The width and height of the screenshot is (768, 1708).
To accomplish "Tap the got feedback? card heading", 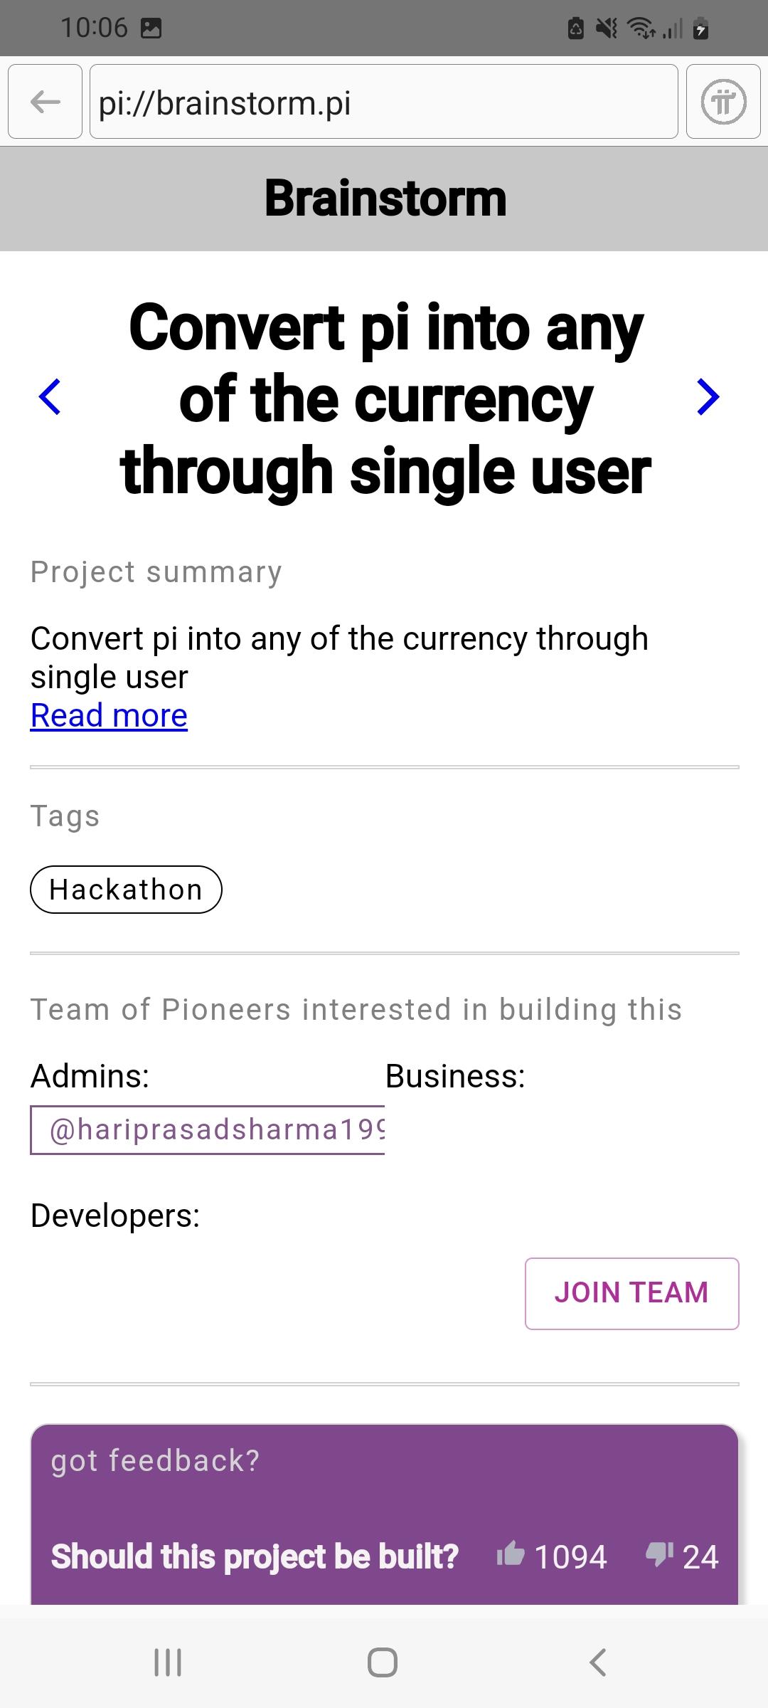I will point(155,1461).
